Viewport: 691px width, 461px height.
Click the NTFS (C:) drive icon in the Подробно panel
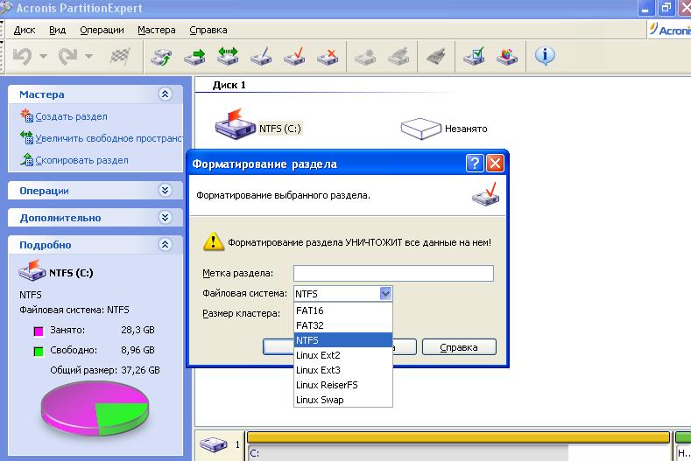(32, 271)
